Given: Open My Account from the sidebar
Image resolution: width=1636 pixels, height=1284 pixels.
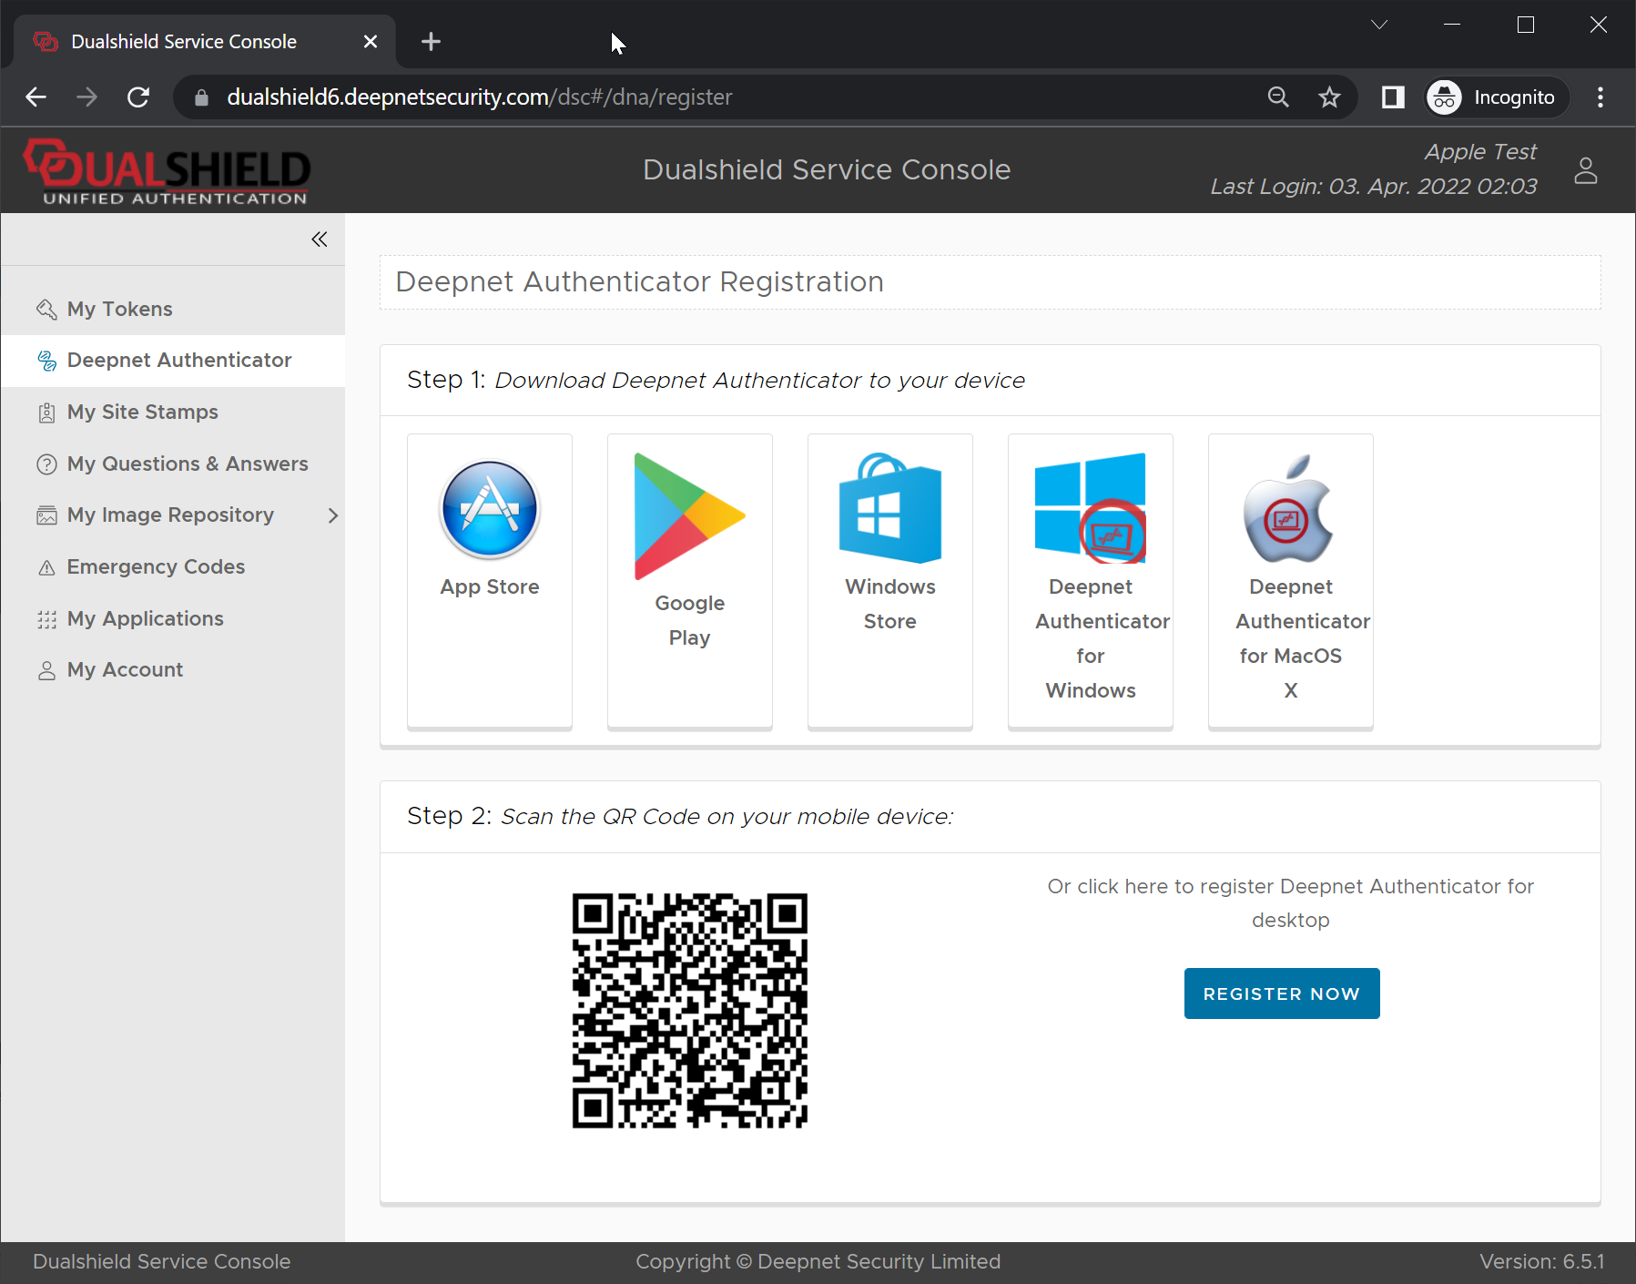Looking at the screenshot, I should (125, 670).
